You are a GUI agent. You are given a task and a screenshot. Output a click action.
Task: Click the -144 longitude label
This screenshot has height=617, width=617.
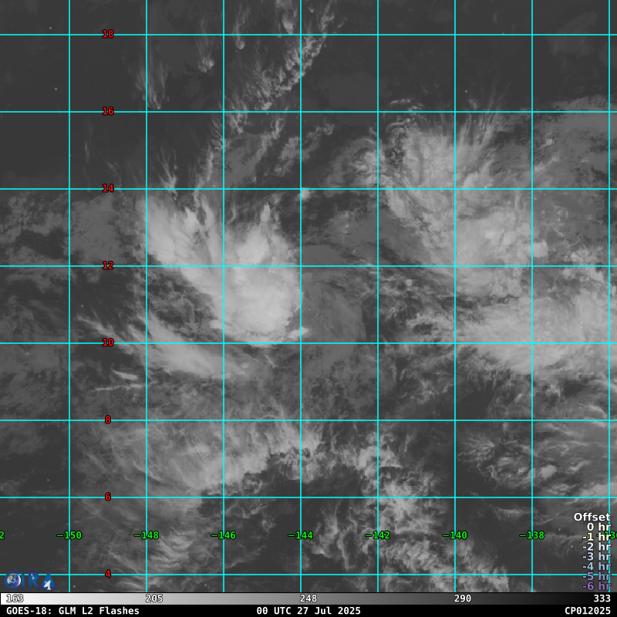(301, 535)
